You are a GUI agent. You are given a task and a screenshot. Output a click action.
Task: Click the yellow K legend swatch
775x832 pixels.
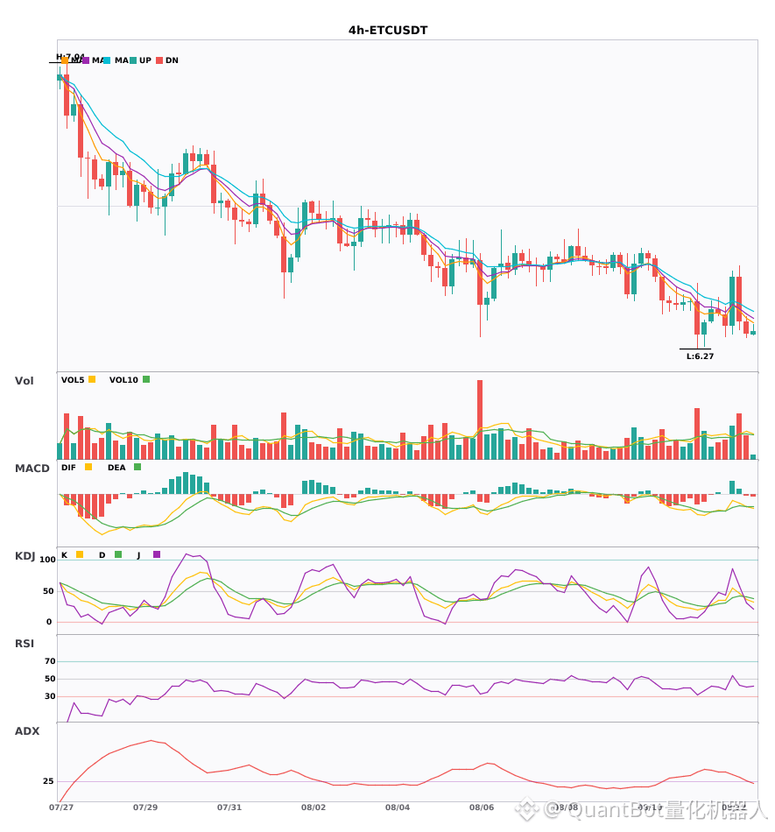pyautogui.click(x=80, y=554)
